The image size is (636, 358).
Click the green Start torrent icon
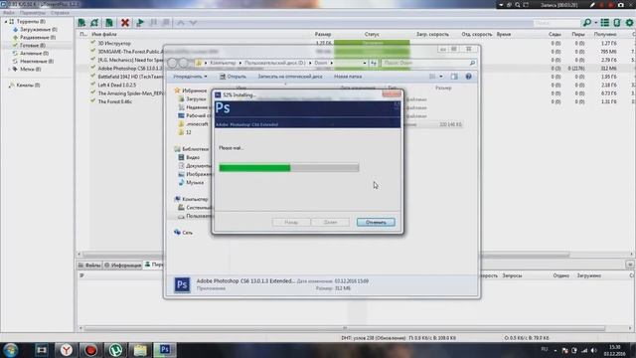[x=140, y=23]
